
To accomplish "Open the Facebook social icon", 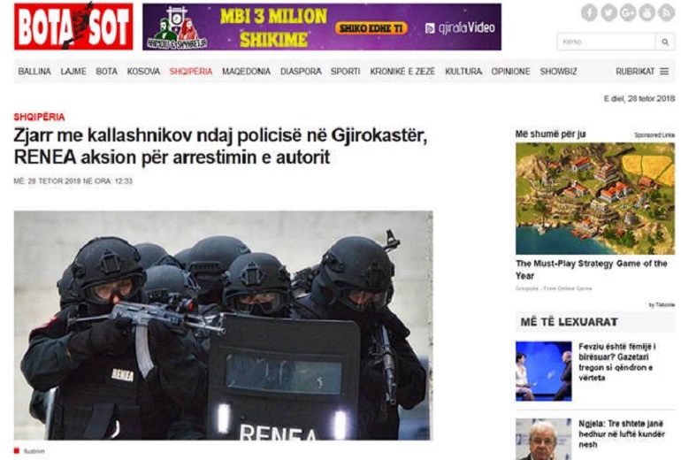I will tap(589, 12).
